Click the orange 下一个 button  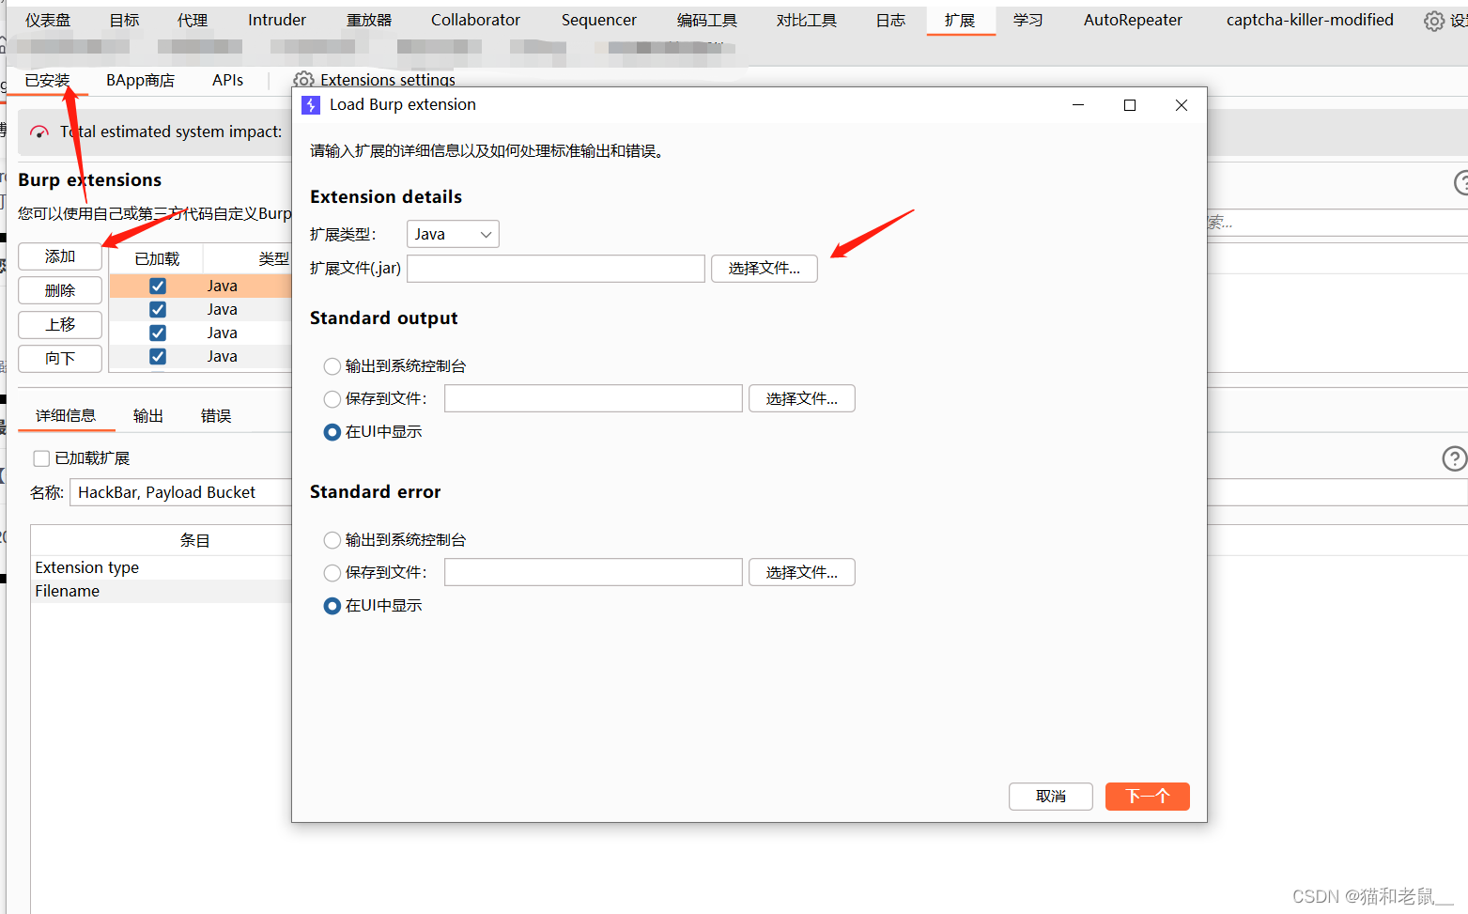1148,797
